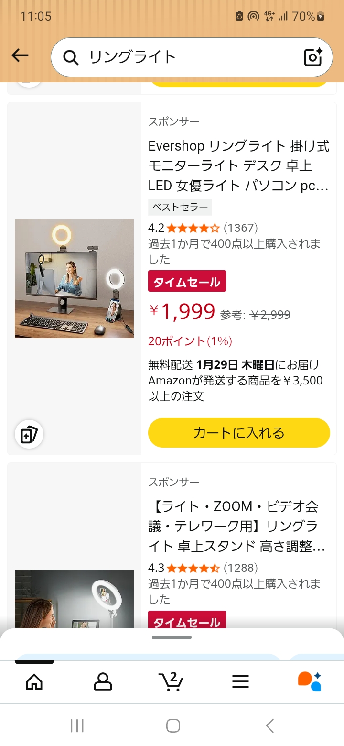Viewport: 344px width, 746px height.
Task: Tap the bottom sheet drag handle
Action: pos(172,637)
